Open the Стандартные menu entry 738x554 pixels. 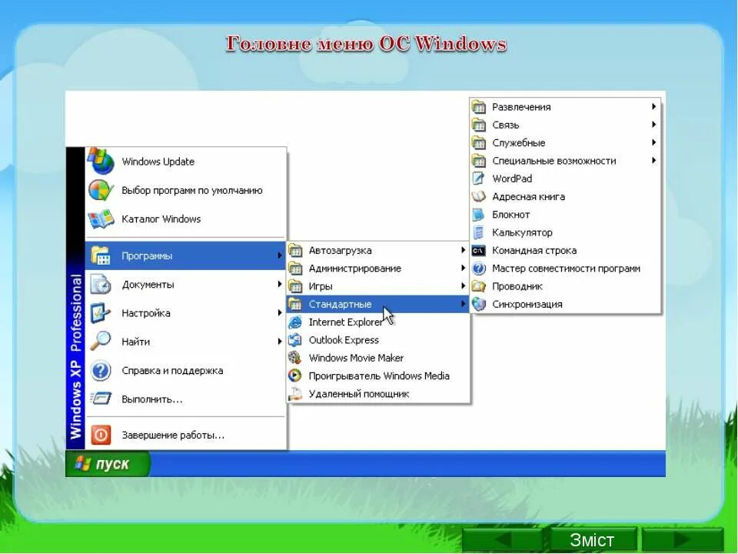coord(377,305)
